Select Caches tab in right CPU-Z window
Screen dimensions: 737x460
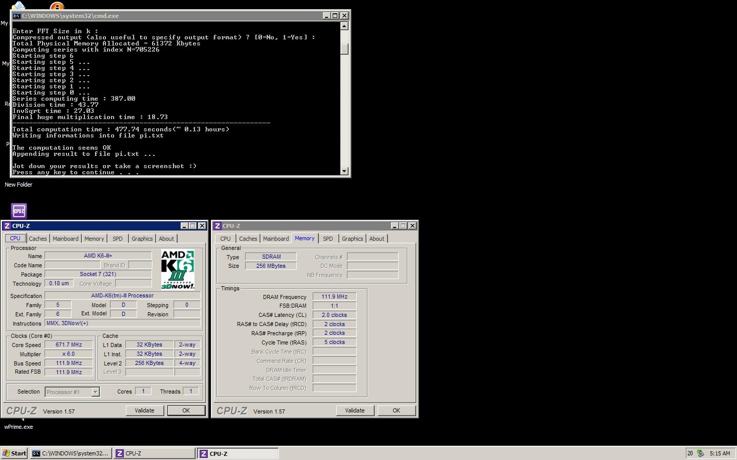click(248, 239)
